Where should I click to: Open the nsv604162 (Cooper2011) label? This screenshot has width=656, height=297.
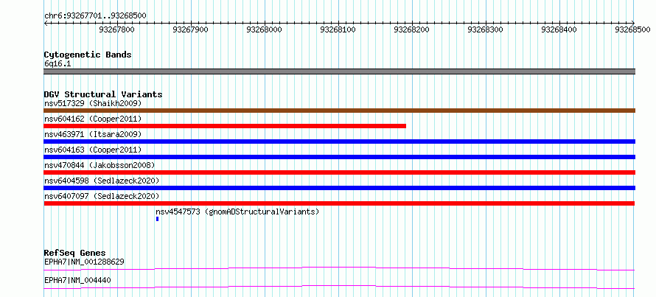point(93,119)
